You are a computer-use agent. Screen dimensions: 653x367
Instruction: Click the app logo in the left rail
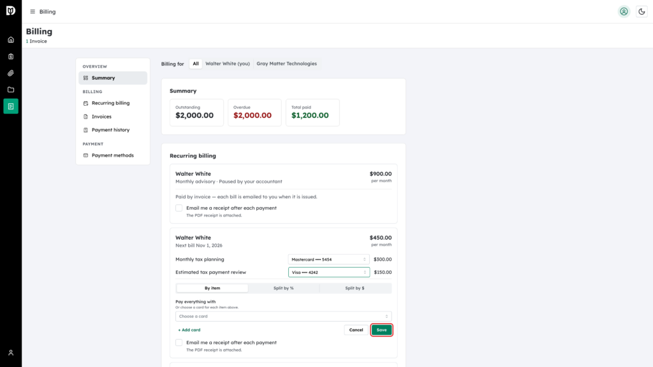pos(11,11)
